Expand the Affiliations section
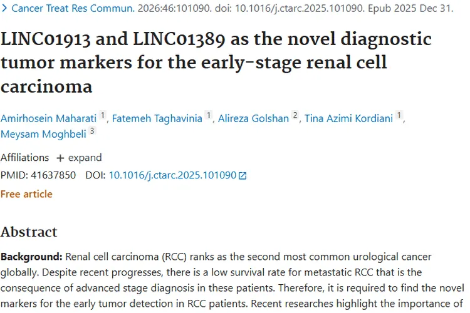This screenshot has height=313, width=470. [x=79, y=158]
